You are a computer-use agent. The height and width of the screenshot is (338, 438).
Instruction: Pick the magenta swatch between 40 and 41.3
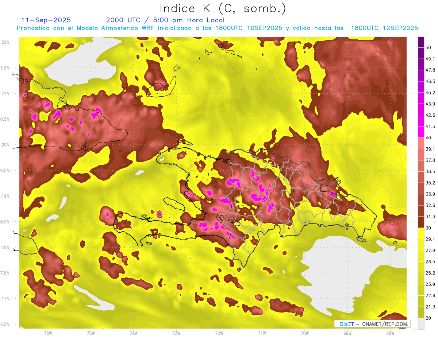click(x=421, y=132)
